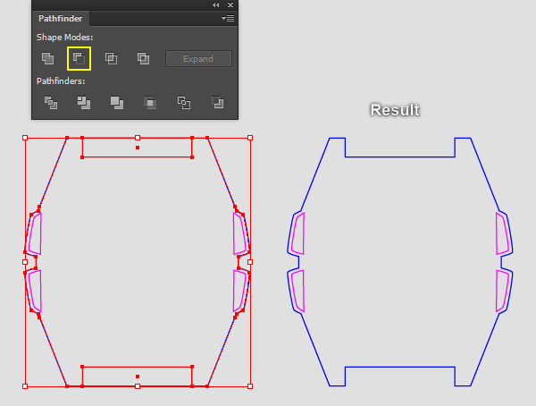
Task: Click the bottom-right bounding box handle
Action: coord(250,386)
